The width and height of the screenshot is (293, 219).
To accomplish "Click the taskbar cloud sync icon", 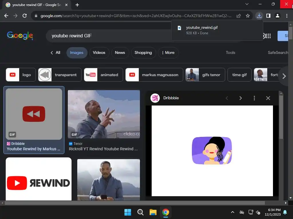I will click(x=242, y=212).
